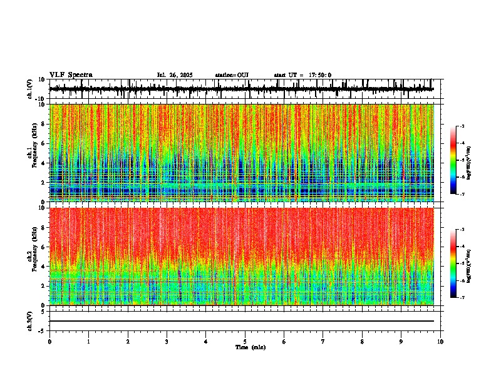Image resolution: width=496 pixels, height=383 pixels.
Task: Click the ch.2 spectrogram color scale bar
Action: pos(453,263)
